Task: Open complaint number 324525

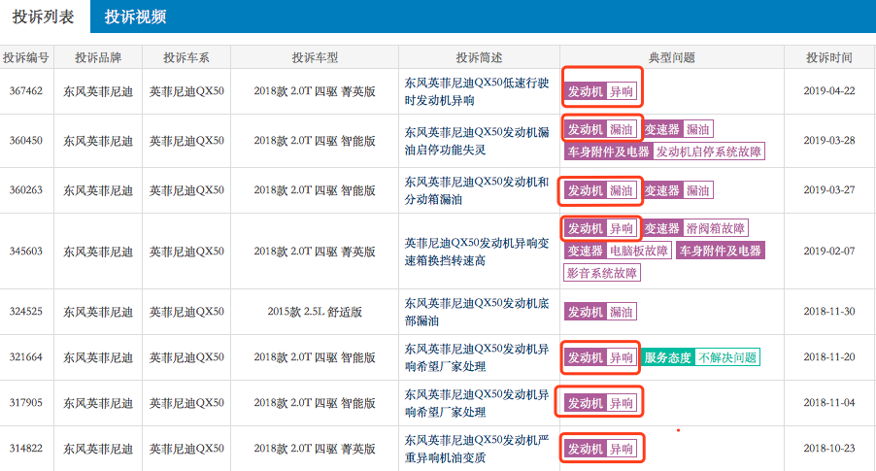Action: (25, 312)
